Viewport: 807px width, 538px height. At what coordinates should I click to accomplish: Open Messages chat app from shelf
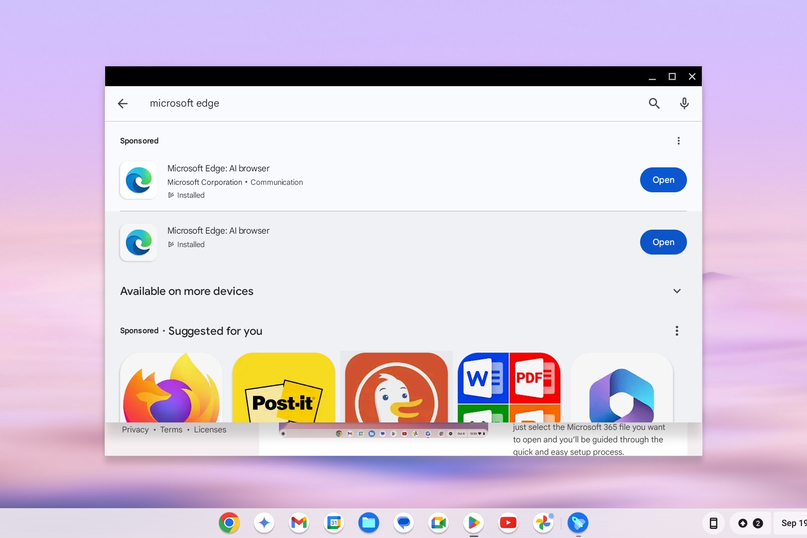click(403, 523)
